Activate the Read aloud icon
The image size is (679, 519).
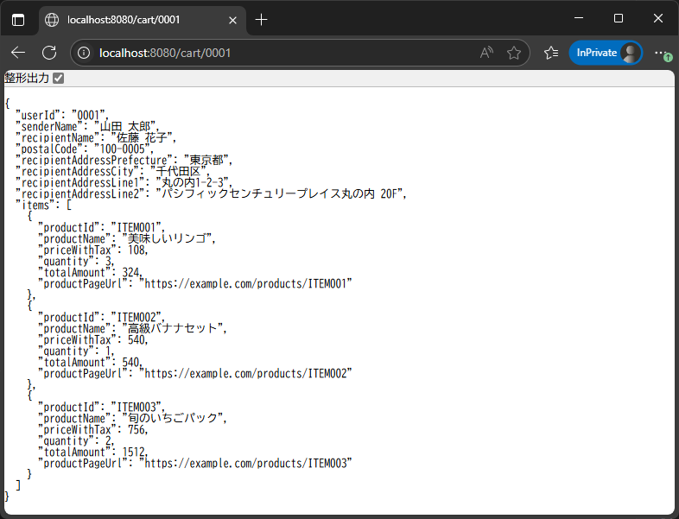486,53
